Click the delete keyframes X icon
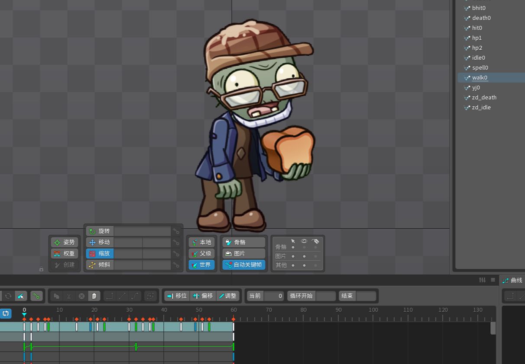 pos(81,296)
